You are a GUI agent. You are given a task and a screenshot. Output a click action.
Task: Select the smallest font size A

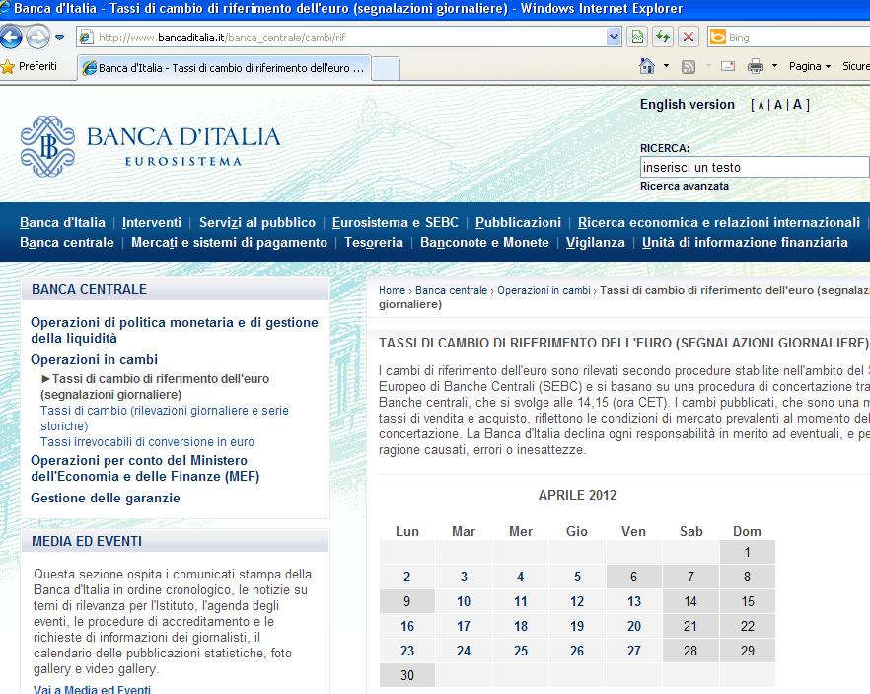(x=761, y=105)
